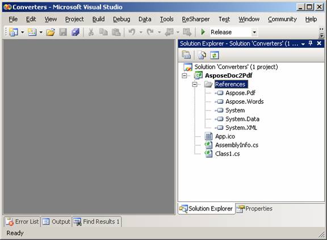Select the Aspose.Words reference

point(245,102)
